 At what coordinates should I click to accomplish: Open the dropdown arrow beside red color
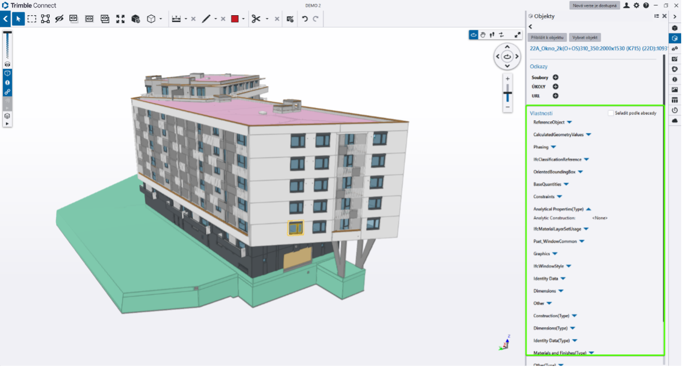pos(244,19)
